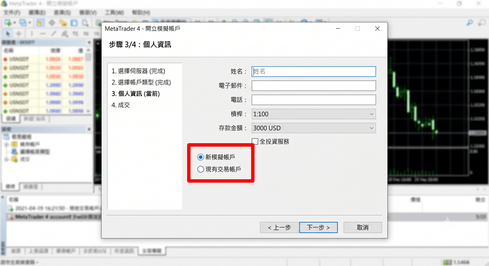489x266 pixels.
Task: Click the Profiles toolbar icon
Action: tap(23, 23)
